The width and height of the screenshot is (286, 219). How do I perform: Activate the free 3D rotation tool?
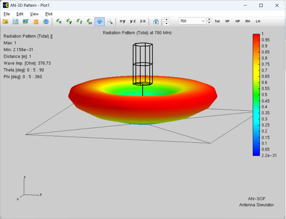click(89, 21)
